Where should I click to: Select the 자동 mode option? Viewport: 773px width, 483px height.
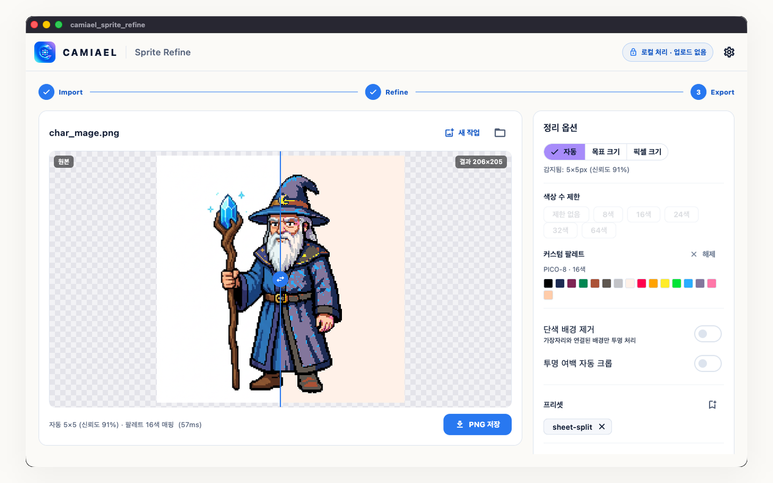564,152
